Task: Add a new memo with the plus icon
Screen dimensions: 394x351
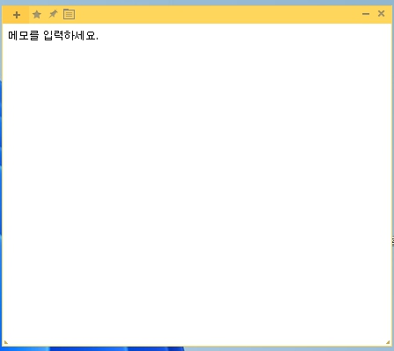Action: coord(17,15)
